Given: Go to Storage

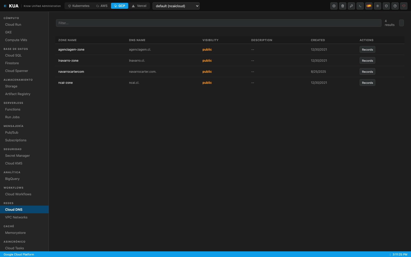Looking at the screenshot, I should pos(24,86).
